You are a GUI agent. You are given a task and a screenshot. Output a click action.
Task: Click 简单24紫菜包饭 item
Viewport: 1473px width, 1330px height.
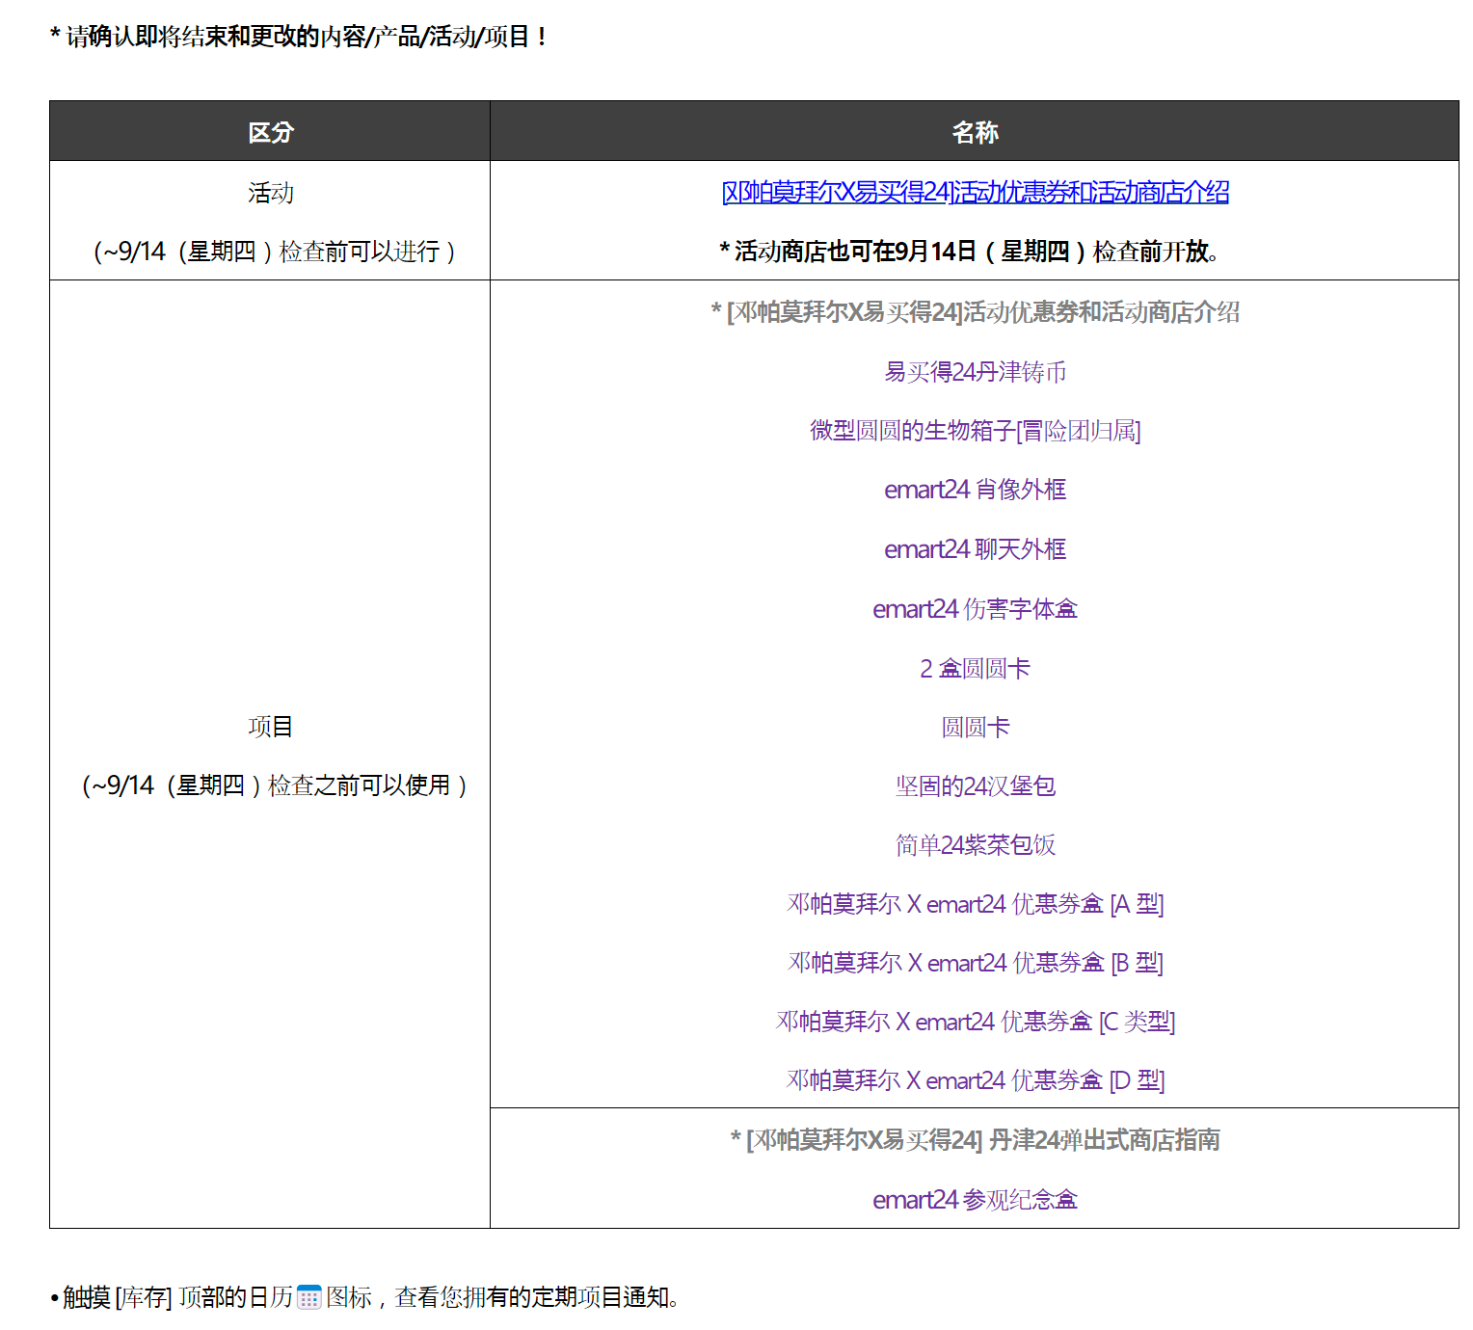point(975,844)
